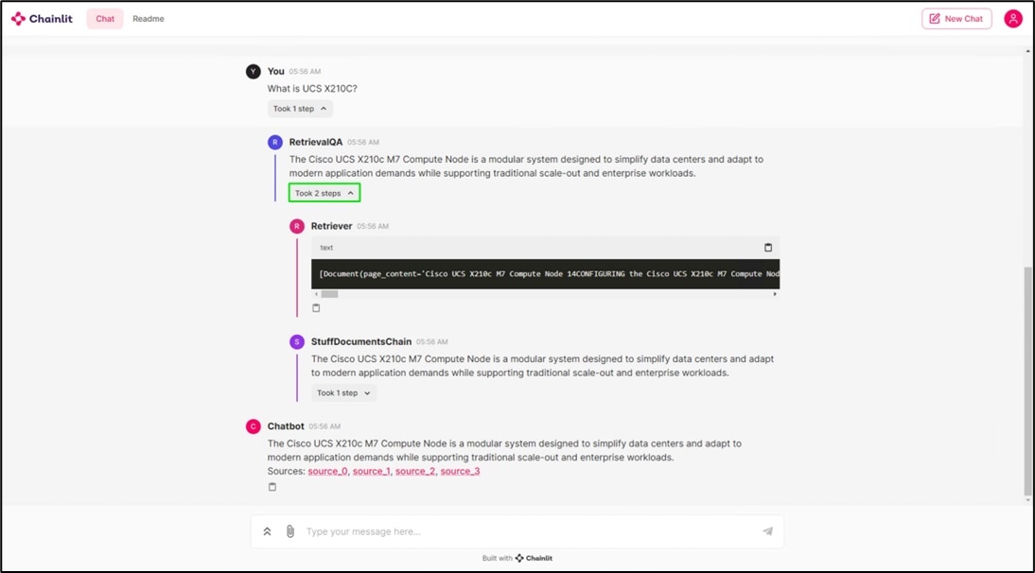Open chat history double-chevron icon
This screenshot has height=573, width=1035.
click(x=268, y=531)
